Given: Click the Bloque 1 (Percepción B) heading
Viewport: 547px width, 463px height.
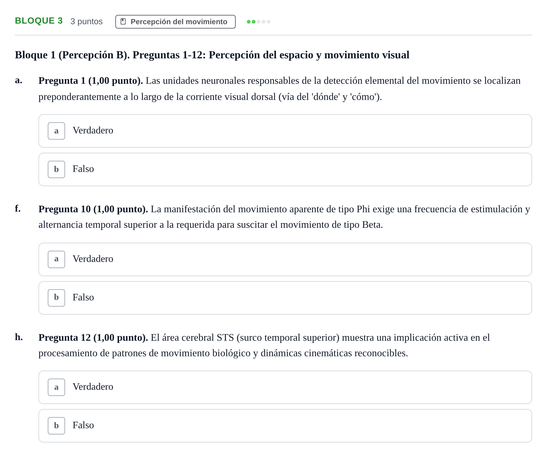Looking at the screenshot, I should (x=212, y=55).
